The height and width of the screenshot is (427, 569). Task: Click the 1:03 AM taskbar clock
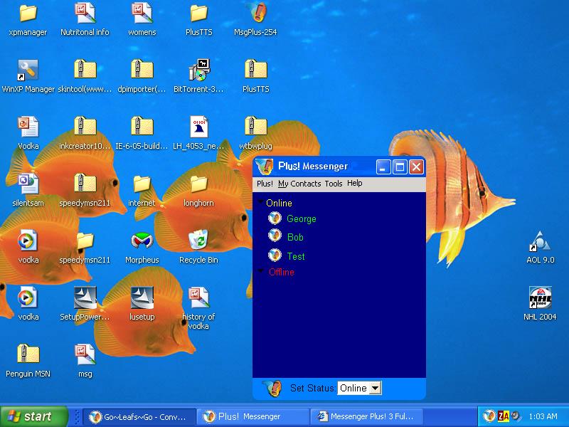click(x=543, y=416)
